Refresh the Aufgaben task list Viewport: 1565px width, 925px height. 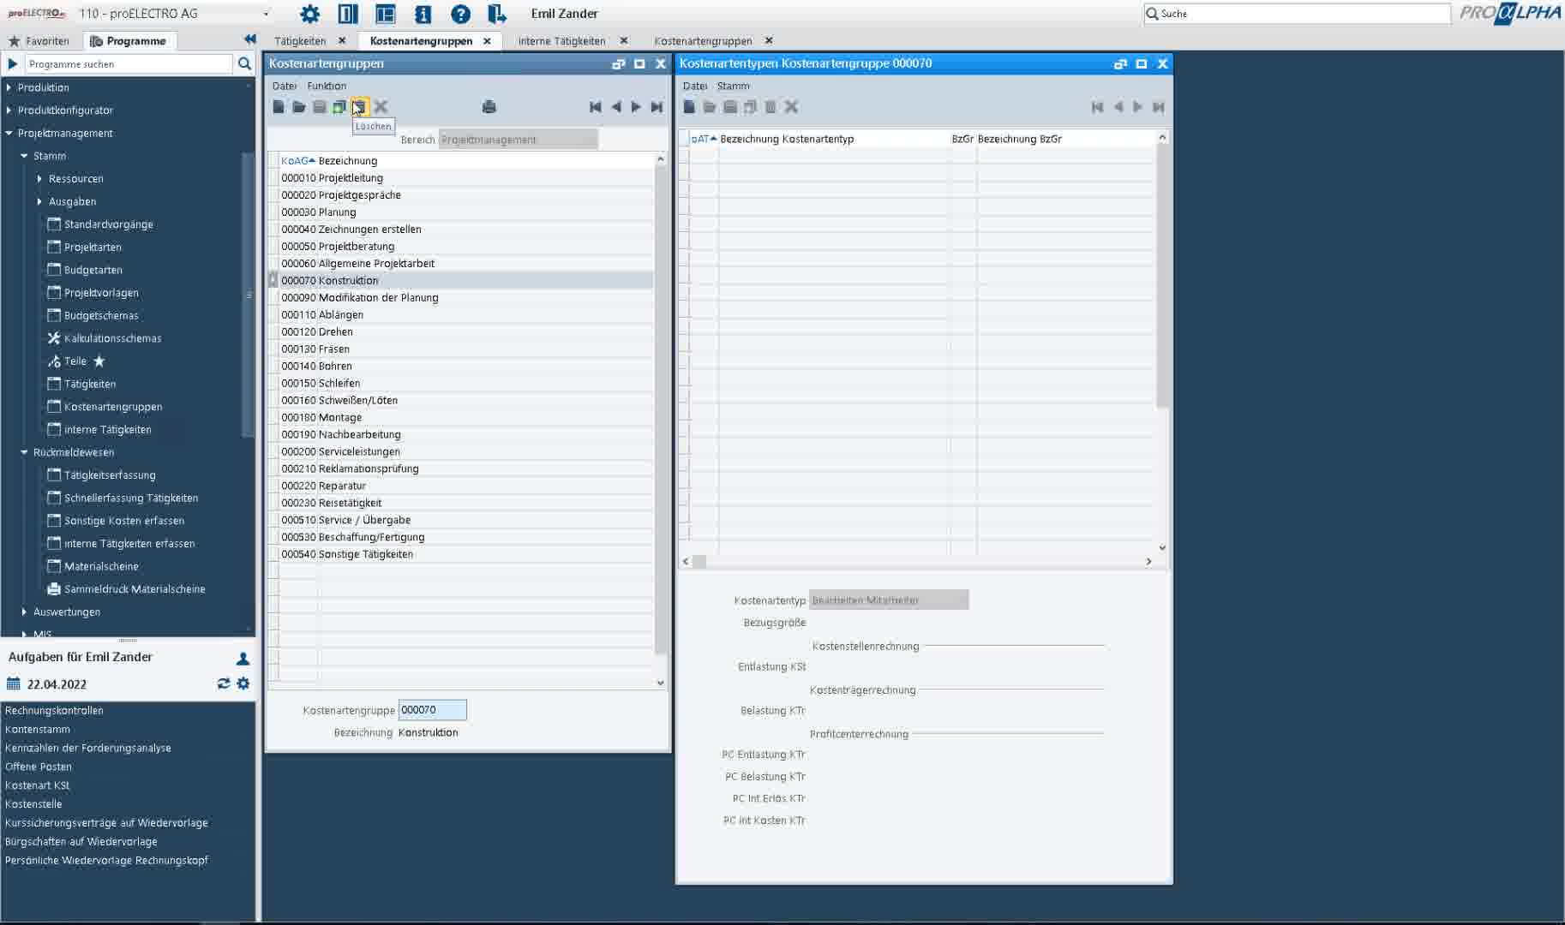click(x=224, y=683)
